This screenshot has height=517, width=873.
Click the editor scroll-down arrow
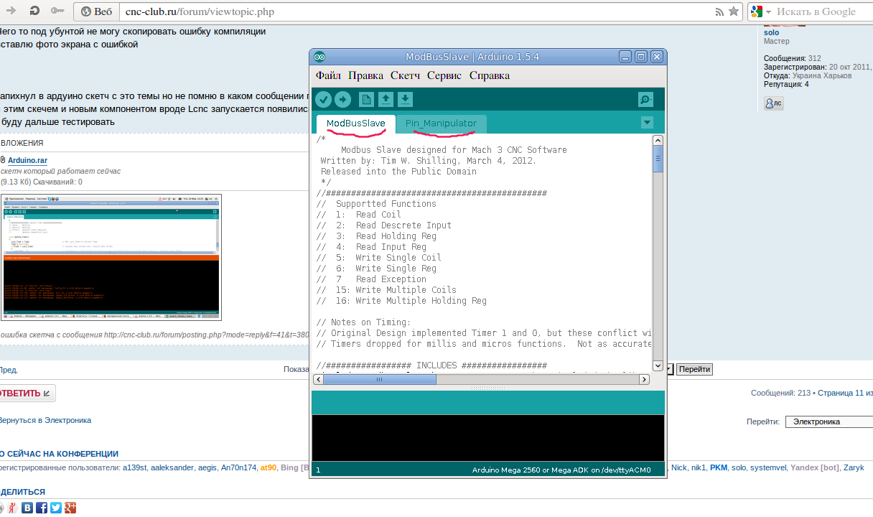[658, 366]
